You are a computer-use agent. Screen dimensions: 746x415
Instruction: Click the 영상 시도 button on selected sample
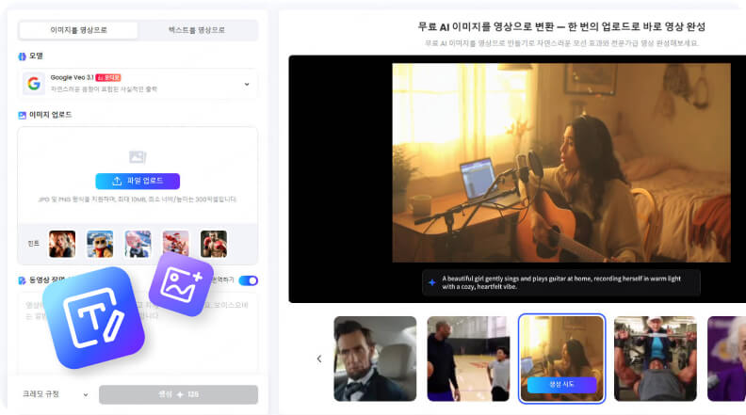(561, 384)
